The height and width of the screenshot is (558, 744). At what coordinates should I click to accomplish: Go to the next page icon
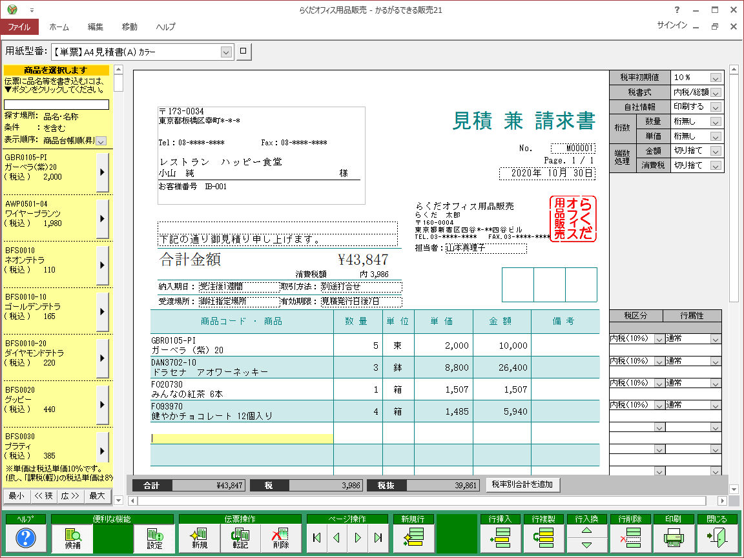click(x=358, y=537)
